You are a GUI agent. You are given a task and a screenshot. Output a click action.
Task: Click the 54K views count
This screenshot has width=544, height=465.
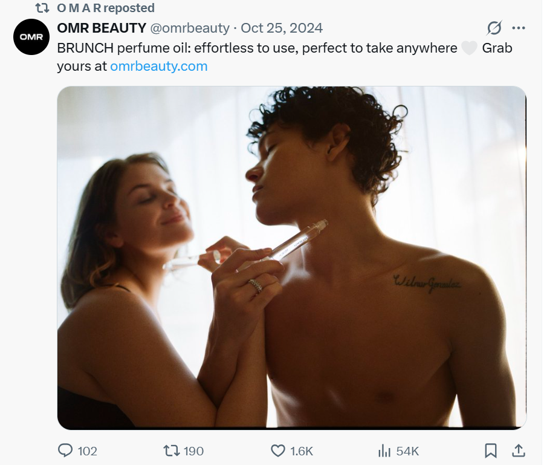[407, 450]
